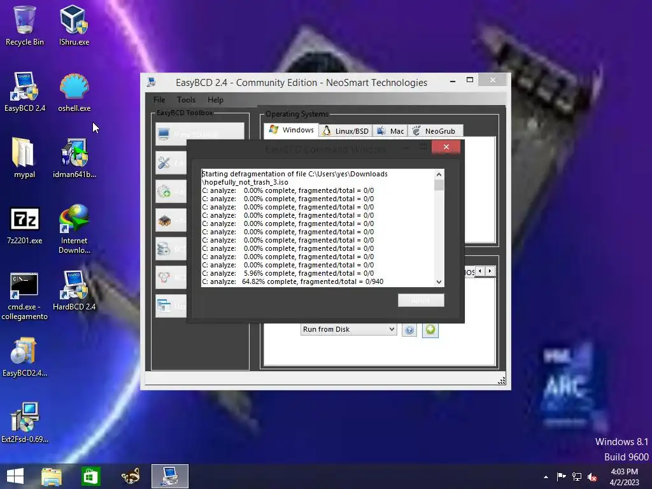Image resolution: width=652 pixels, height=489 pixels.
Task: Click the EasyBCD window resize grip
Action: [x=502, y=381]
